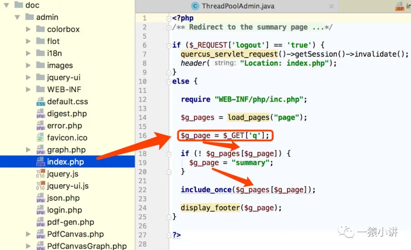Click the "WEB-INF/php/inc.php" string
411x250 pixels.
click(x=259, y=99)
